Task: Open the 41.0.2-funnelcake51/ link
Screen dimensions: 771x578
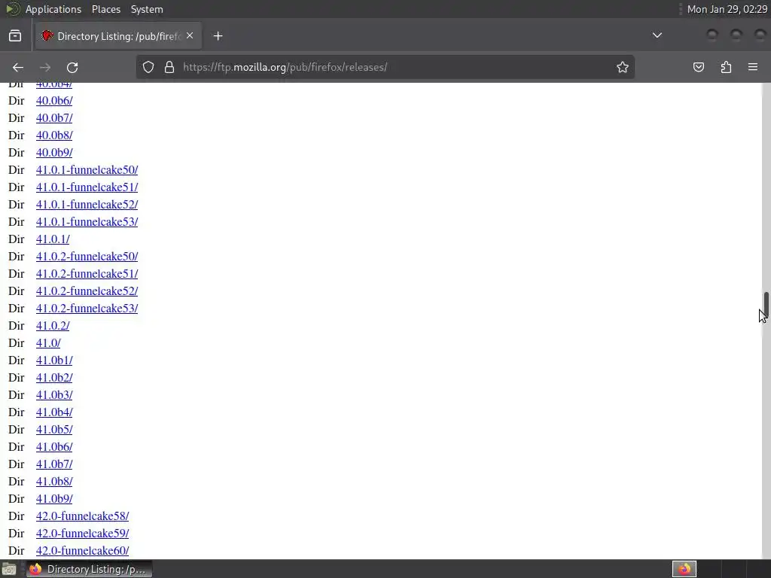Action: point(87,274)
